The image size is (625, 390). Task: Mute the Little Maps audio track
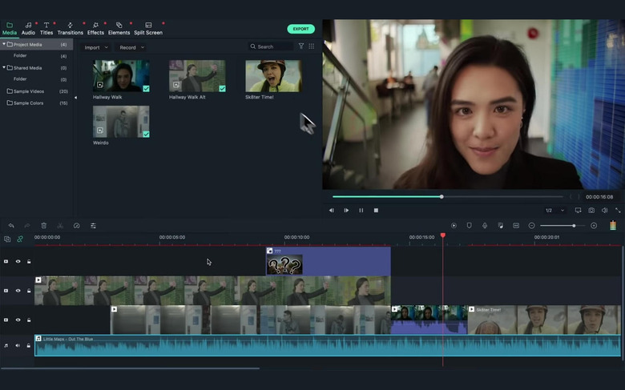18,345
